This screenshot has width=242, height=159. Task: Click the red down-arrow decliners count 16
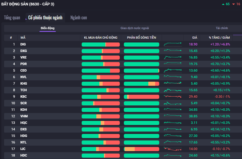[236, 4]
